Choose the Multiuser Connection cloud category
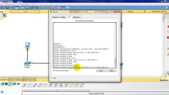The width and height of the screenshot is (169, 95). 18,84
